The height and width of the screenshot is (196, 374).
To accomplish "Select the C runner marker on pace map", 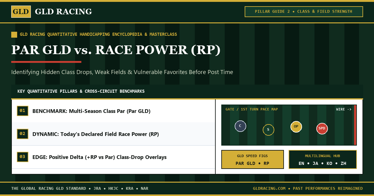I will click(x=240, y=126).
